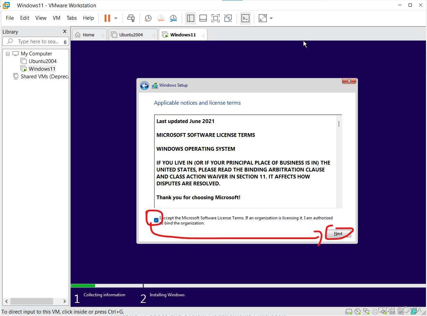Open the View menu
Image resolution: width=427 pixels, height=316 pixels.
pos(41,18)
